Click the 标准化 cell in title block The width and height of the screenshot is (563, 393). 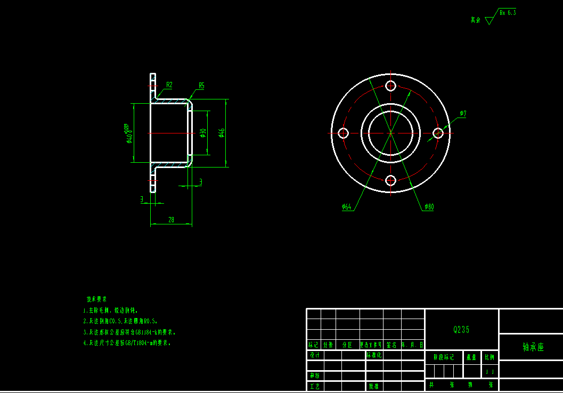(x=374, y=355)
